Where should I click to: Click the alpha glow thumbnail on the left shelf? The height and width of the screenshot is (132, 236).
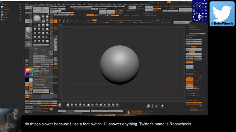28,44
